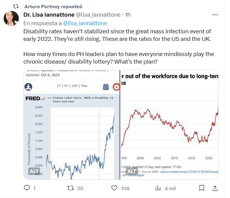Click Dr. Lisa Iannattone's profile avatar

click(11, 18)
